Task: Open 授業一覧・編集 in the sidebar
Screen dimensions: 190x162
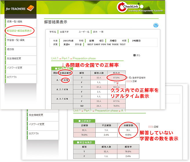Action: 21,23
